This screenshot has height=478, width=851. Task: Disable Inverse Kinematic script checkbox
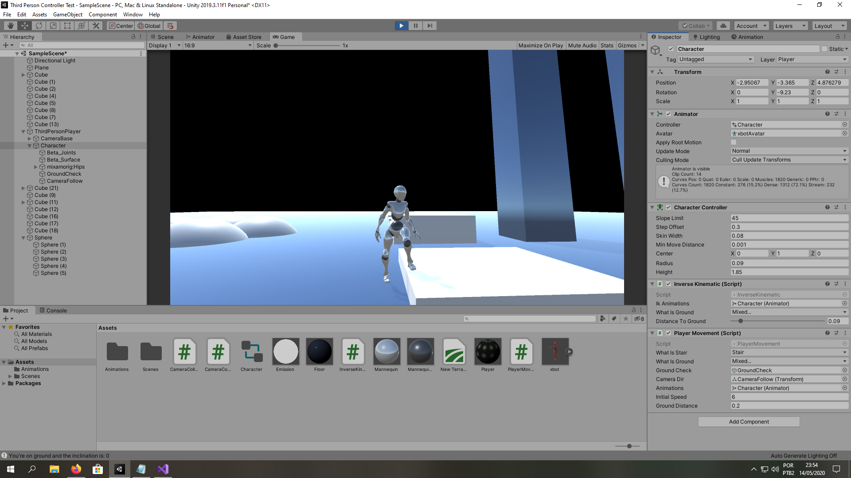[668, 284]
